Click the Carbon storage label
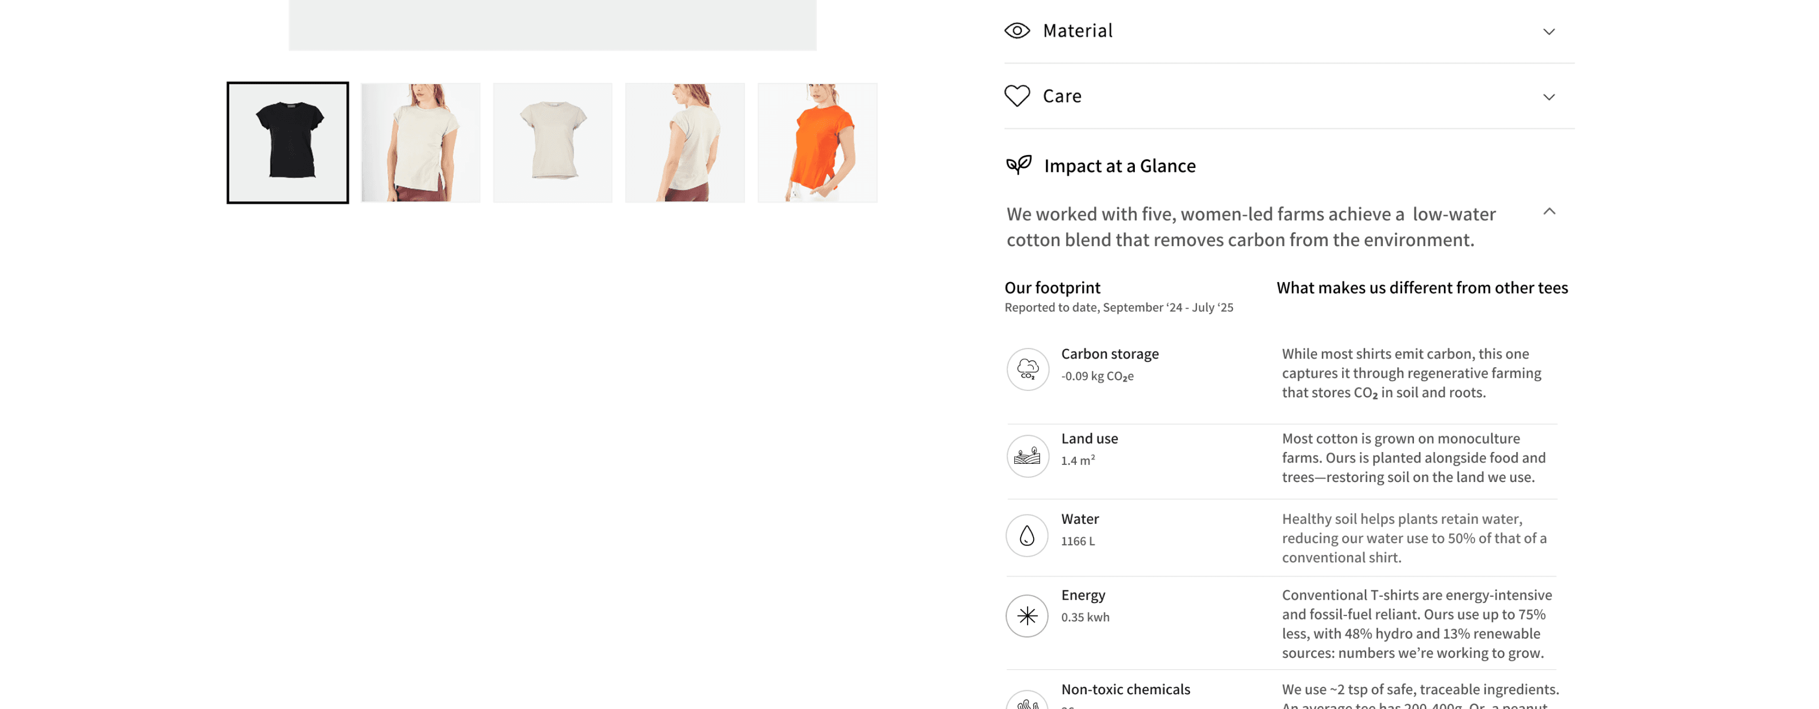1819x709 pixels. point(1109,354)
